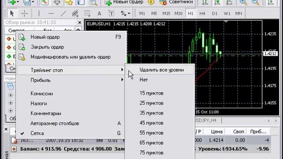Select the crosshair tool
283x159 pixels.
point(24,13)
